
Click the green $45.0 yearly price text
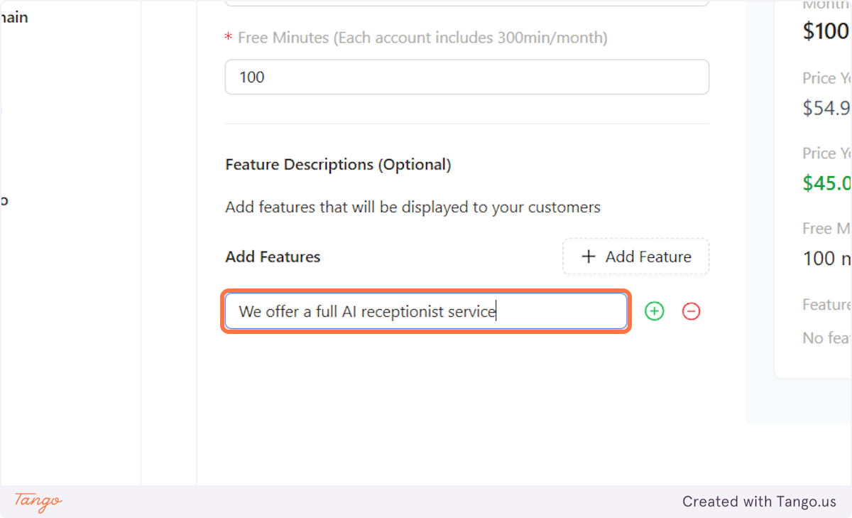(826, 183)
